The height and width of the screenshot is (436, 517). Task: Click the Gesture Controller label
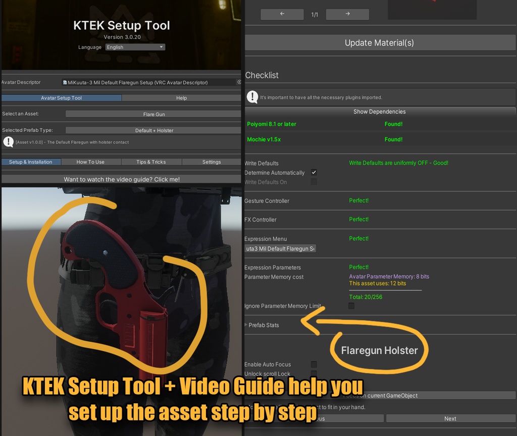point(267,201)
